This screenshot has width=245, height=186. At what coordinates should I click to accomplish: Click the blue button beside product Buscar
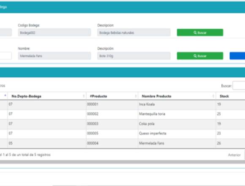(237, 56)
